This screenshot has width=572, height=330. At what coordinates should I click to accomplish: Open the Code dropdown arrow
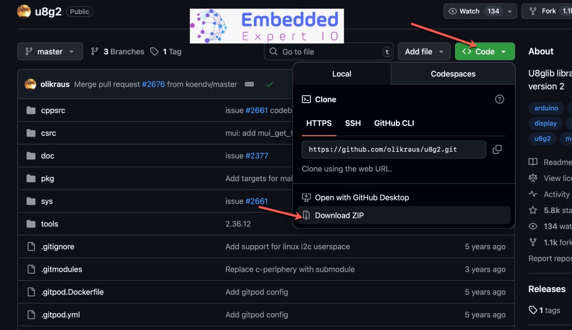[504, 51]
